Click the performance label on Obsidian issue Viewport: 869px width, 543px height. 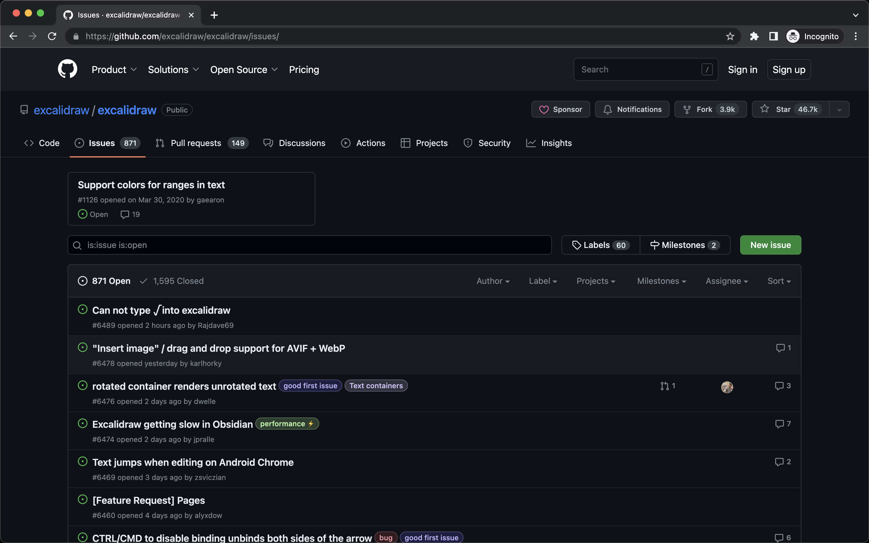coord(287,424)
